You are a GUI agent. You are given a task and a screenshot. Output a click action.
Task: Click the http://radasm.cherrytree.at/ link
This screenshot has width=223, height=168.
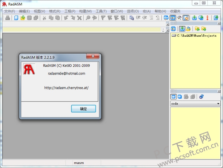point(67,88)
